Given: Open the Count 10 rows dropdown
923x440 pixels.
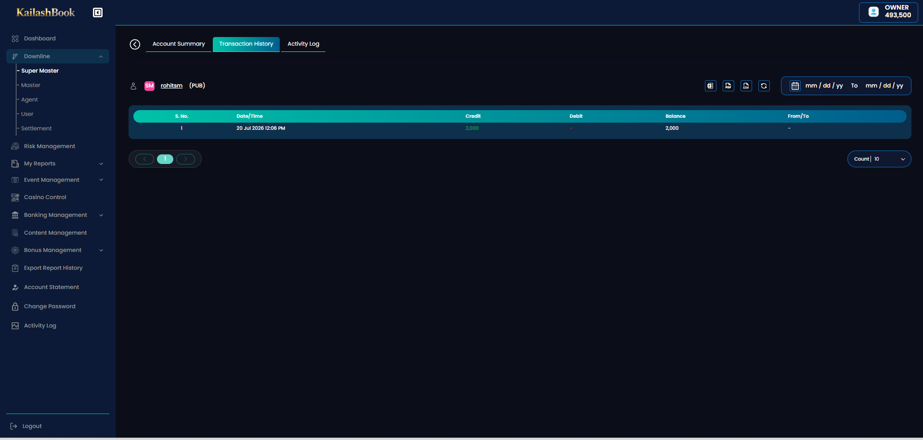Looking at the screenshot, I should click(x=879, y=159).
